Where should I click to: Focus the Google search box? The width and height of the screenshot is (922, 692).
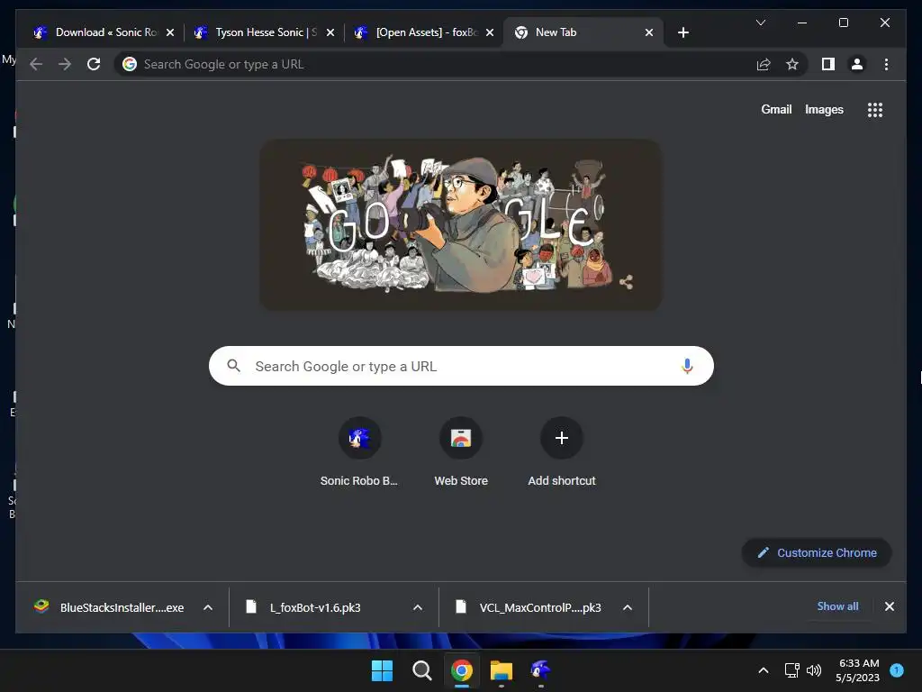coord(462,366)
